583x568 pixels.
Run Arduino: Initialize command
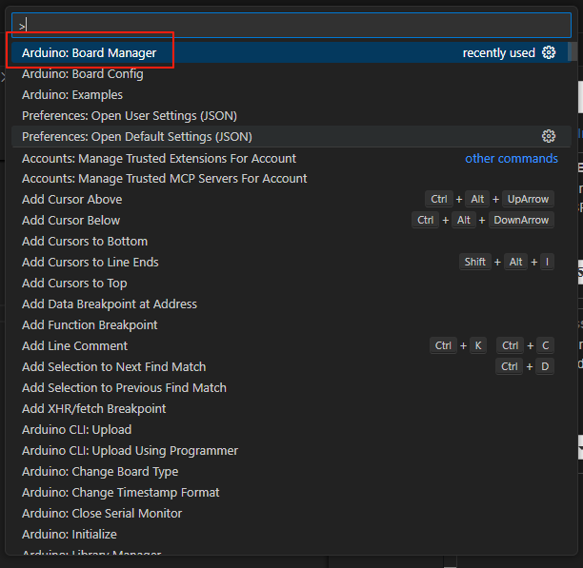[x=291, y=534]
